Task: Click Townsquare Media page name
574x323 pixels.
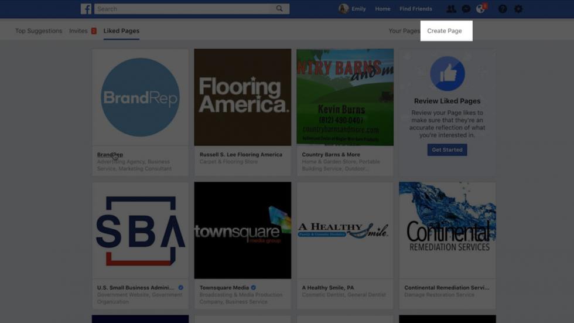Action: coord(224,287)
